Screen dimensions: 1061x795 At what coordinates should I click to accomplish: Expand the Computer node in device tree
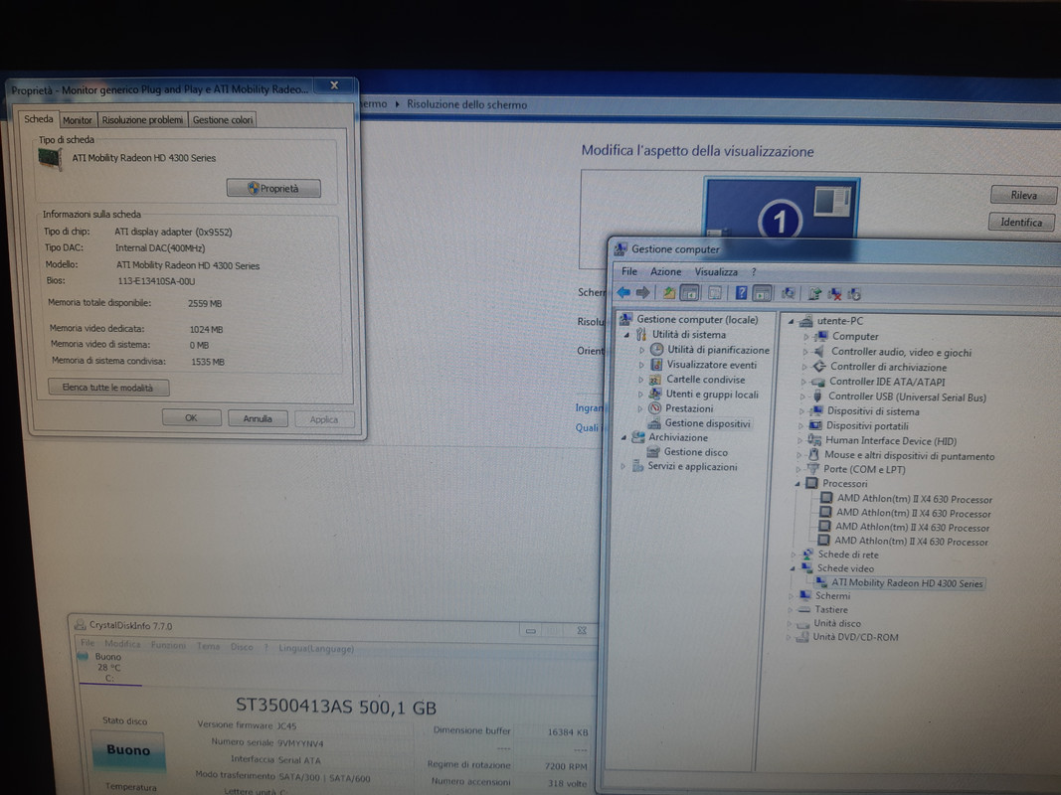[x=805, y=336]
